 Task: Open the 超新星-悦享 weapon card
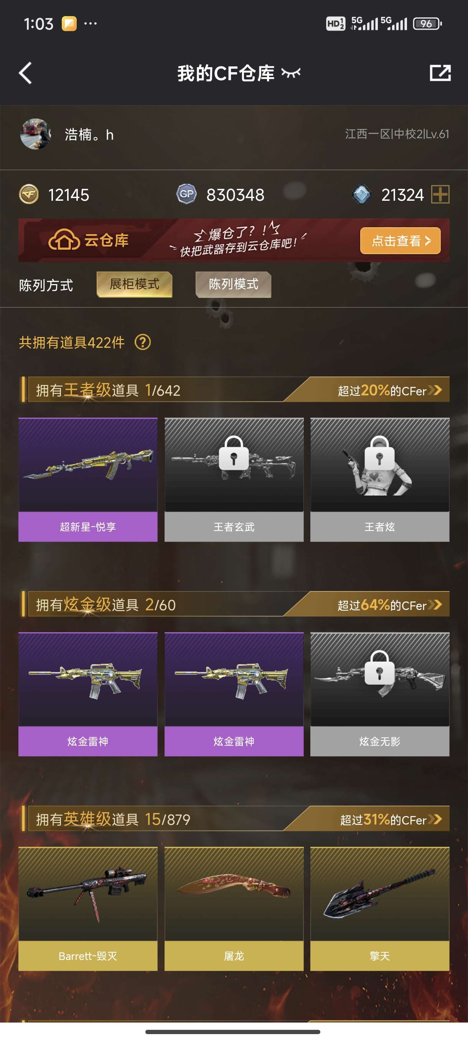pyautogui.click(x=88, y=480)
